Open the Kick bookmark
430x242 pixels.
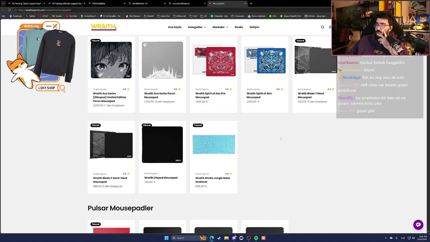[x=273, y=16]
